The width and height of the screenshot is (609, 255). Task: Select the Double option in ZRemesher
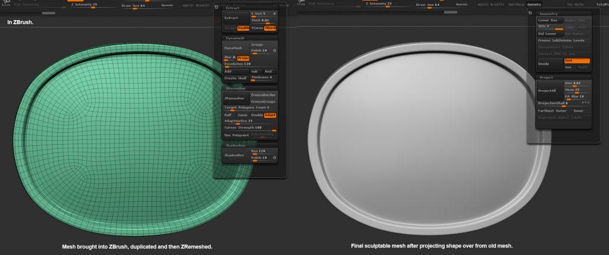point(257,115)
